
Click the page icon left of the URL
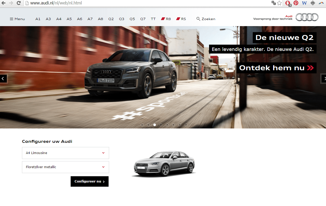[x=27, y=3]
